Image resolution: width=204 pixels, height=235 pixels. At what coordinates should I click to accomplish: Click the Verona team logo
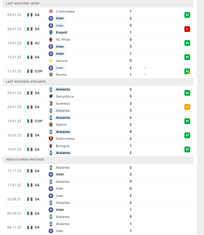tap(51, 61)
